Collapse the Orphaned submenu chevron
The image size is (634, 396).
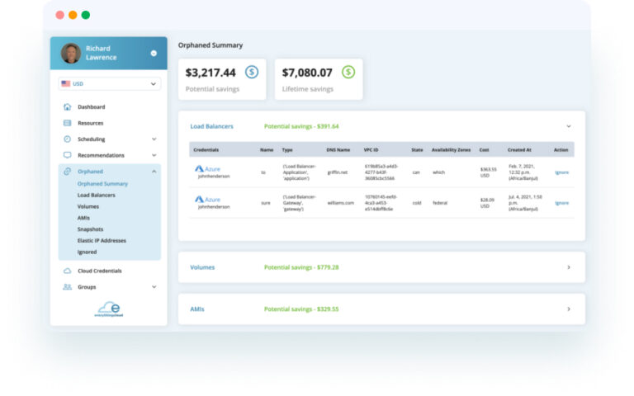154,172
